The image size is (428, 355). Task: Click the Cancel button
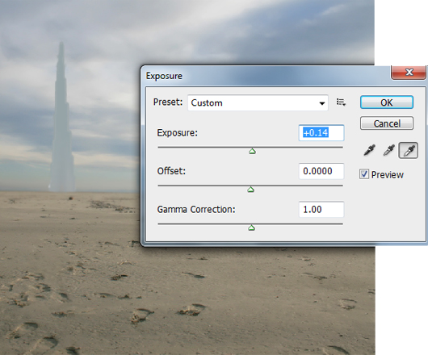[x=387, y=123]
